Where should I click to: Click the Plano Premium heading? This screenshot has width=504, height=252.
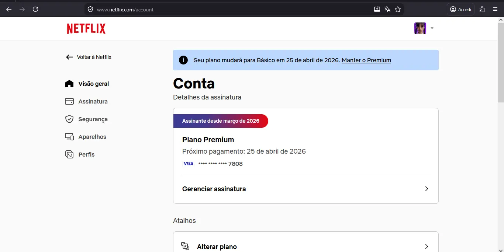[208, 140]
